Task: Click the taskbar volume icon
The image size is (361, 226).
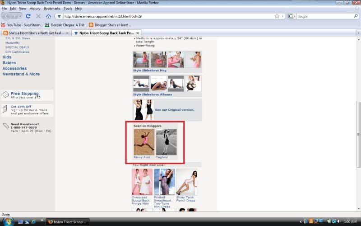Action: pos(339,221)
